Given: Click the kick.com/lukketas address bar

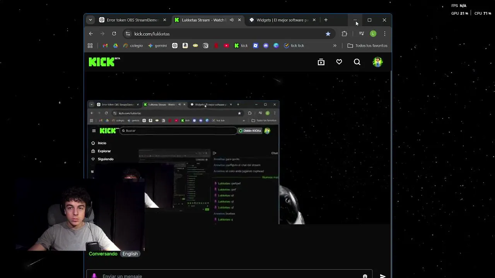Looking at the screenshot, I should [x=228, y=34].
